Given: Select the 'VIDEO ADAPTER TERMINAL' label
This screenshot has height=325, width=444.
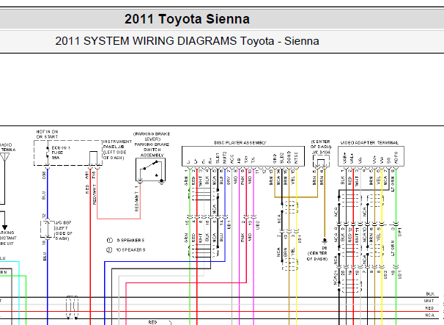Looking at the screenshot, I should [x=369, y=142].
